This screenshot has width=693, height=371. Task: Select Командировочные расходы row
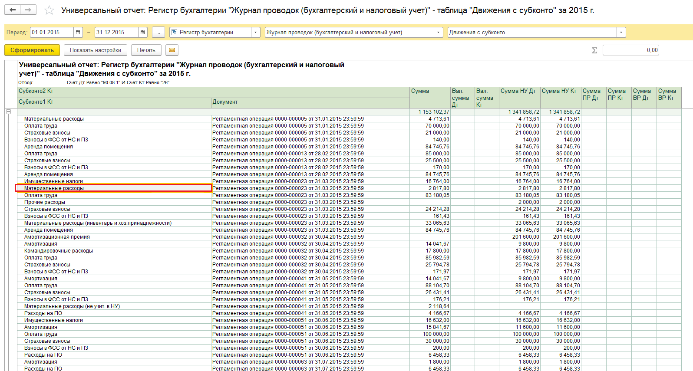click(x=114, y=251)
